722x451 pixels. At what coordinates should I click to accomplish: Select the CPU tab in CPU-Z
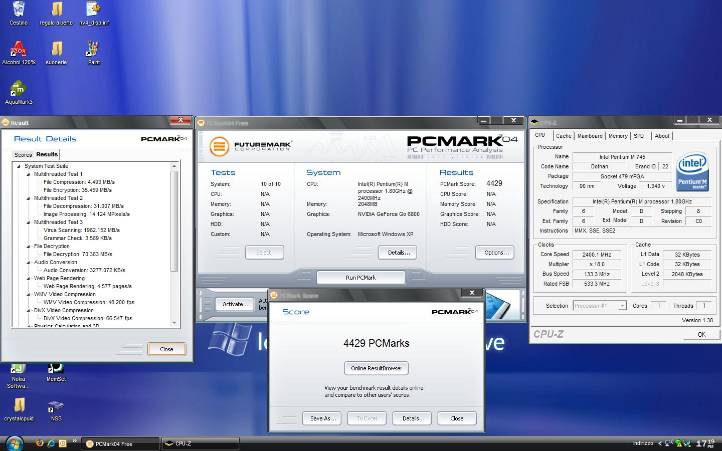tap(540, 135)
